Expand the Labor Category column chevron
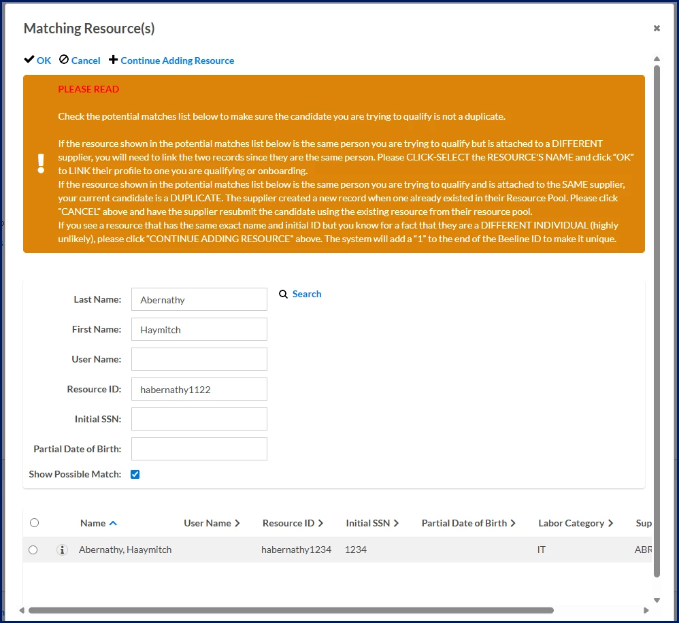The width and height of the screenshot is (679, 623). pyautogui.click(x=610, y=524)
